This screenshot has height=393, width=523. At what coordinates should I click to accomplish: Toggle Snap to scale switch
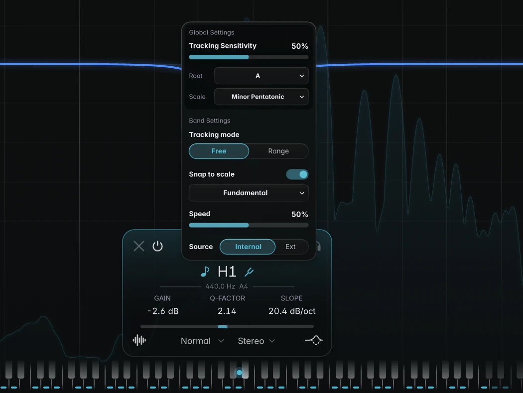pyautogui.click(x=297, y=174)
